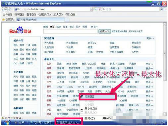Click the vertical scrollbar up arrow
The height and width of the screenshot is (126, 168).
pyautogui.click(x=165, y=24)
